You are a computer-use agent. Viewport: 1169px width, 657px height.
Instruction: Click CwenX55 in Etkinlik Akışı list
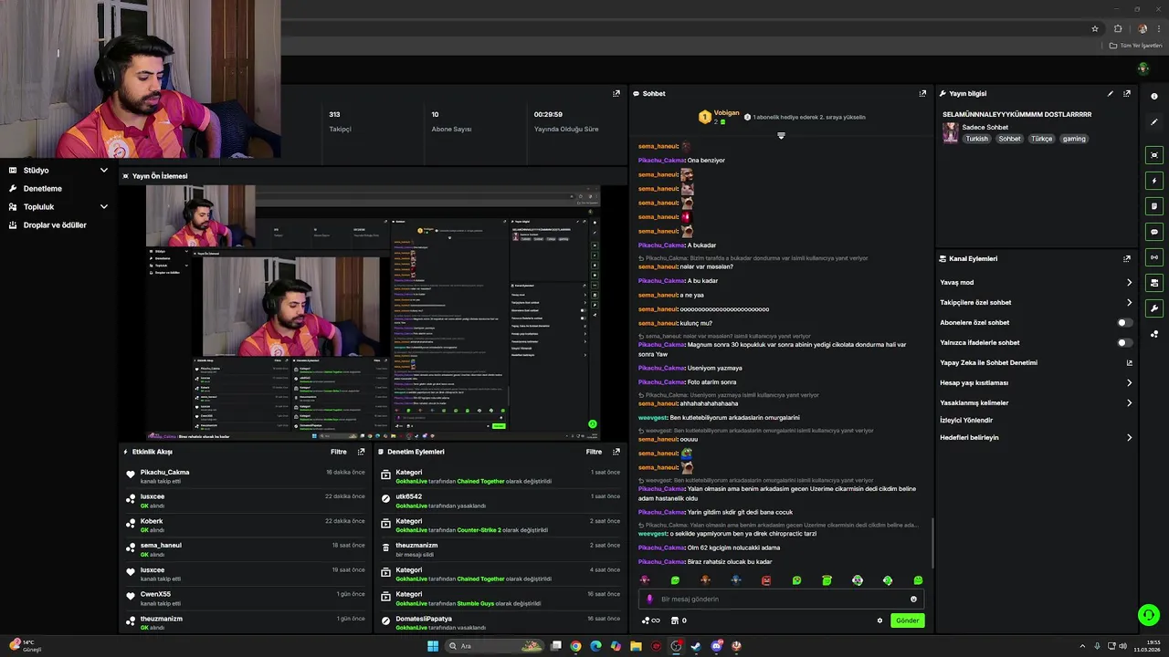pyautogui.click(x=155, y=594)
